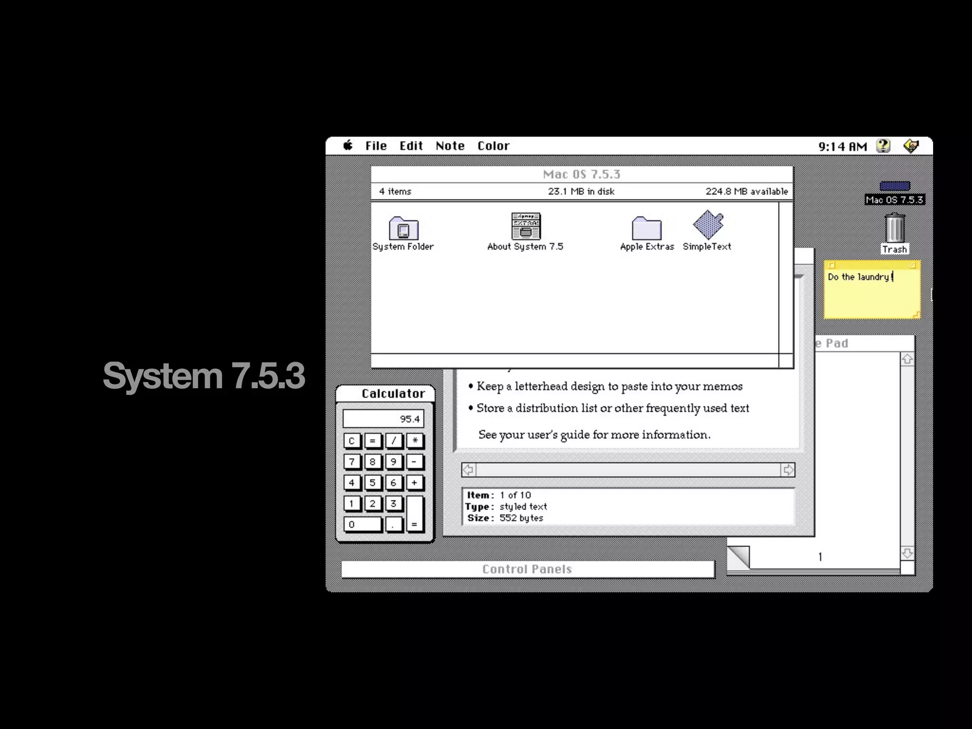Click the Scrapbook horizontal scroll track
Image resolution: width=972 pixels, height=729 pixels.
click(628, 470)
